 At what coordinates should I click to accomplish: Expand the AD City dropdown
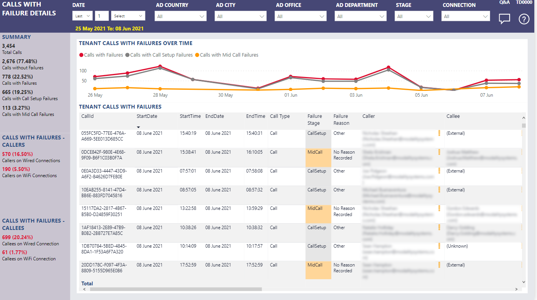[x=240, y=16]
